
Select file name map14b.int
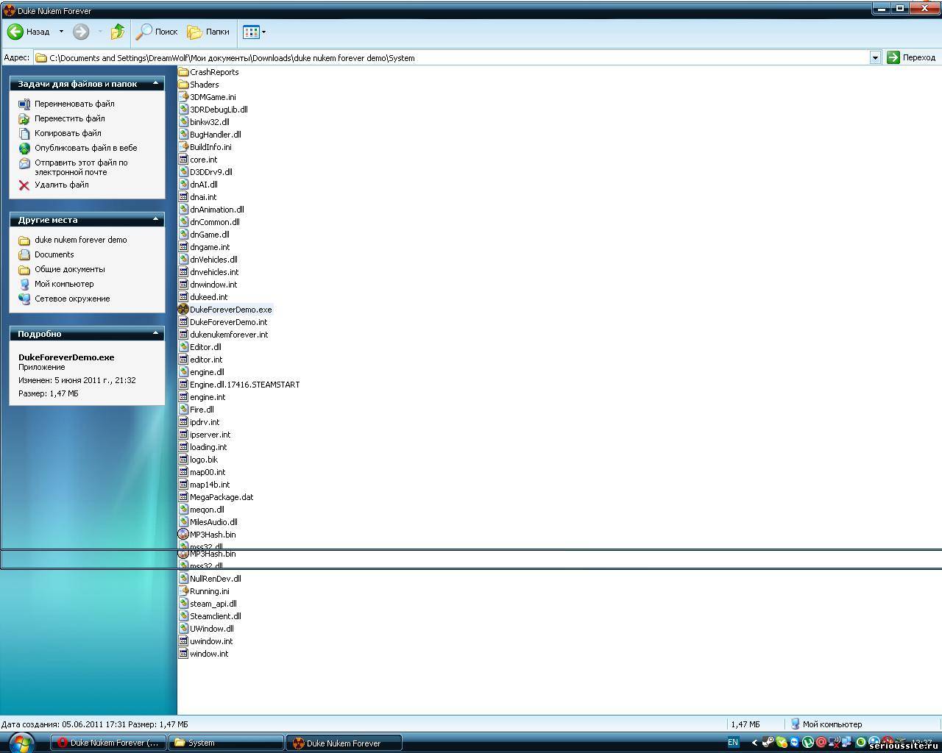click(210, 485)
